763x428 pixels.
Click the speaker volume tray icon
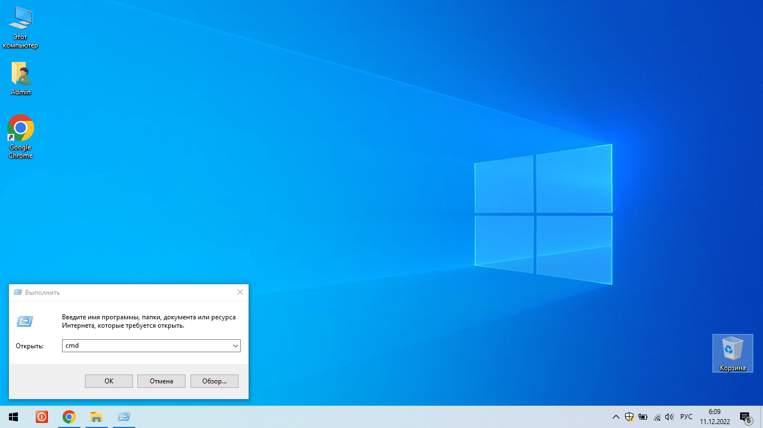pyautogui.click(x=669, y=417)
